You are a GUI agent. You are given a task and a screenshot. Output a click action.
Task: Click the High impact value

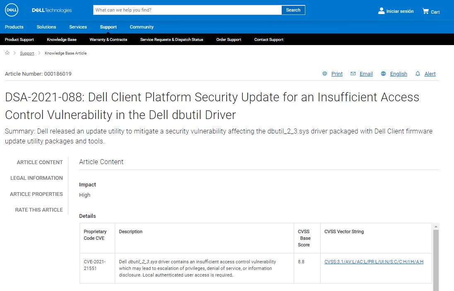[85, 195]
